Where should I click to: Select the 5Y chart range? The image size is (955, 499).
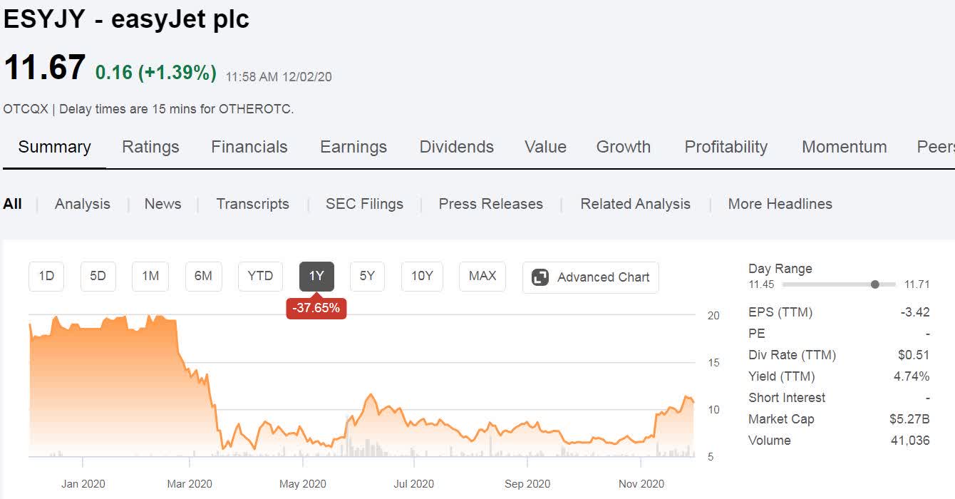click(366, 277)
